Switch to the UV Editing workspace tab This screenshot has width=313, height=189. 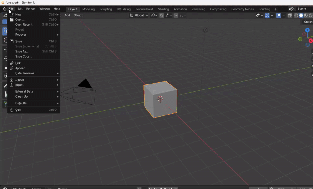click(x=124, y=9)
